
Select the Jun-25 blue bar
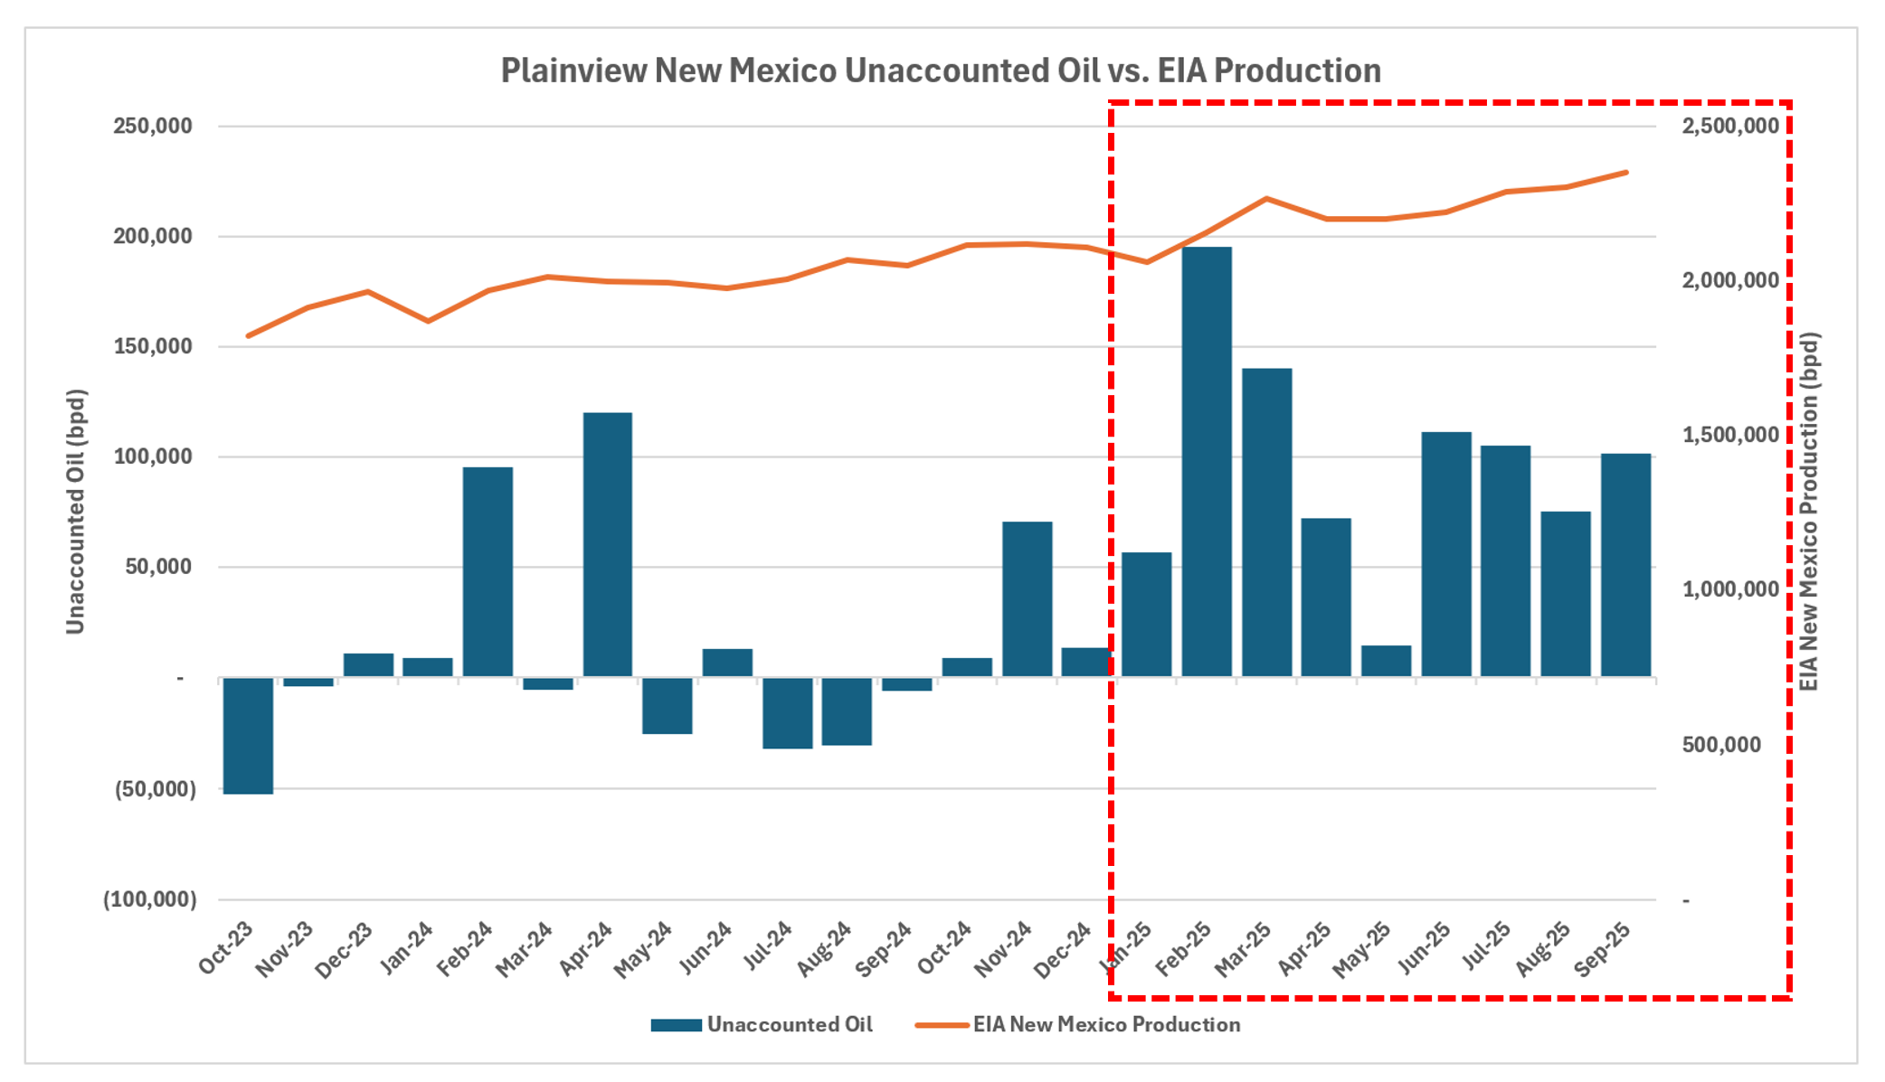coord(1445,554)
